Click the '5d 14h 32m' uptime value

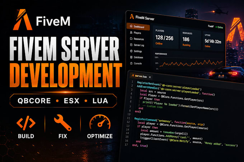(x=213, y=41)
